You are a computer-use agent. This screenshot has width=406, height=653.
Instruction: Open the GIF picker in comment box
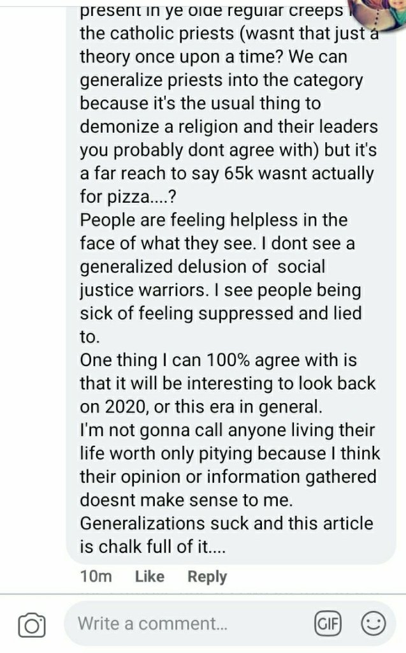tap(328, 623)
